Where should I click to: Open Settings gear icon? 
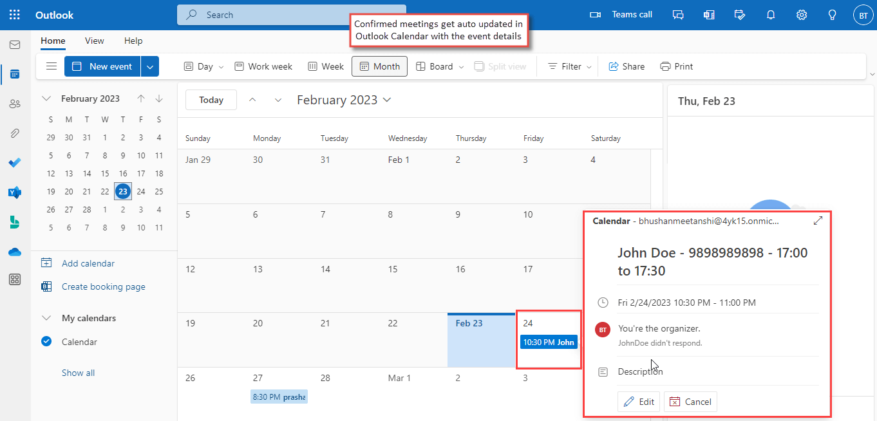click(802, 15)
